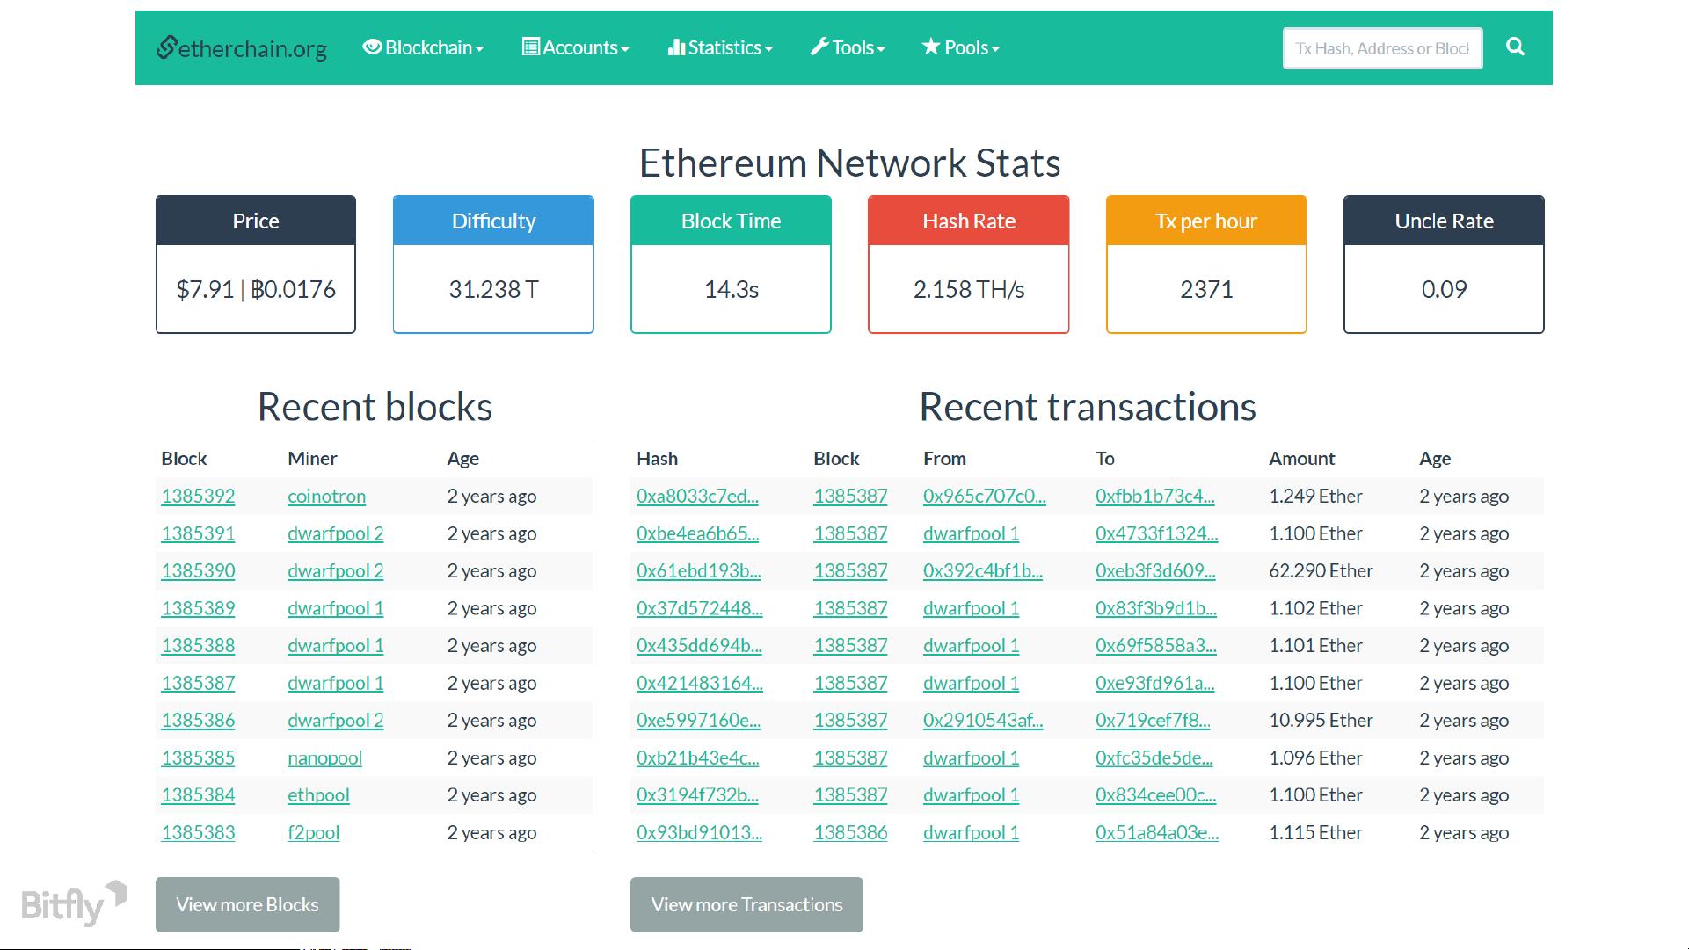
Task: Focus the Tx Hash search field
Action: point(1382,48)
